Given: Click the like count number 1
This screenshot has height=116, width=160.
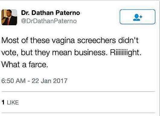Looking at the screenshot, I should (3, 102).
